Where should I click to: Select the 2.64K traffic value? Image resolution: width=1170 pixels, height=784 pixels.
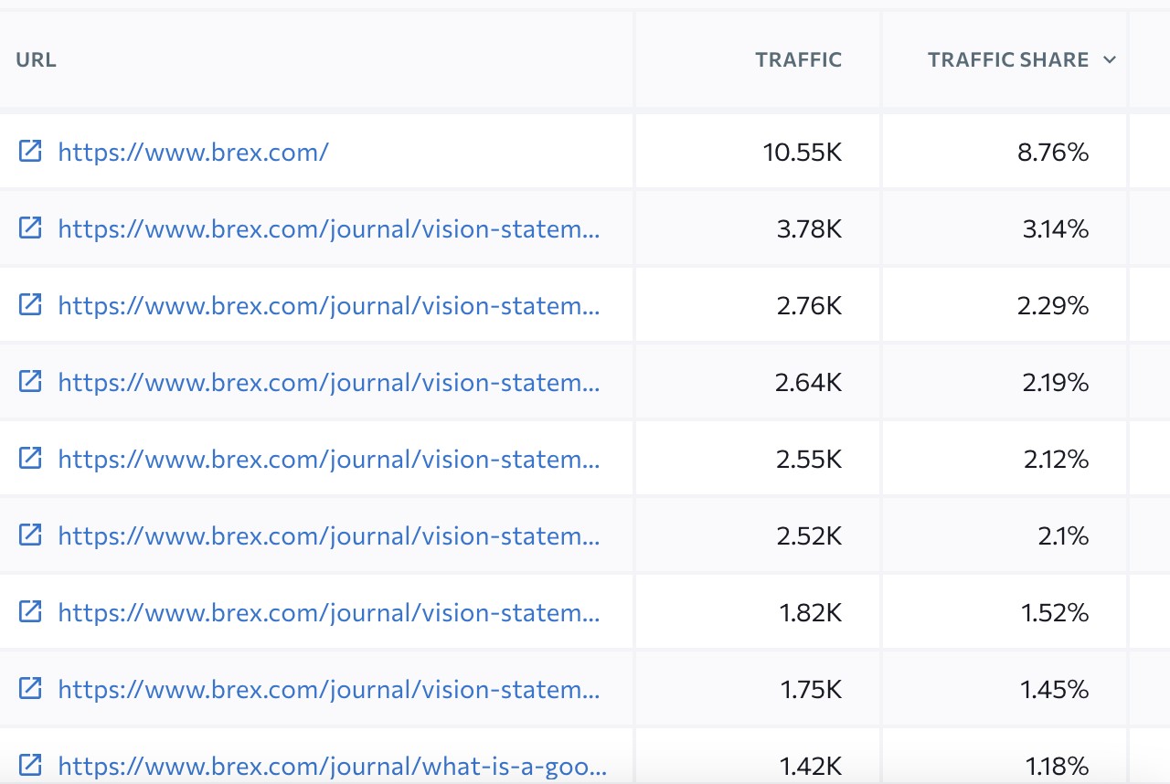[808, 382]
